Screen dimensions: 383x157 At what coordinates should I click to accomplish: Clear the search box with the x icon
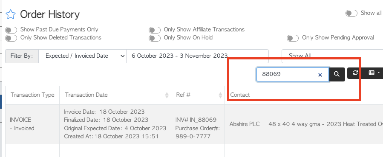pos(320,75)
